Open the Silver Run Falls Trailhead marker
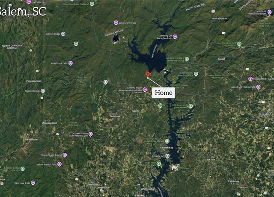 click(x=92, y=4)
